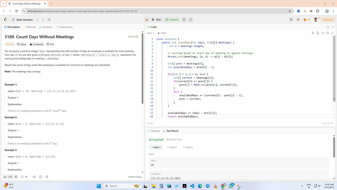Bookmark this page in Chrome star icon

coord(290,11)
